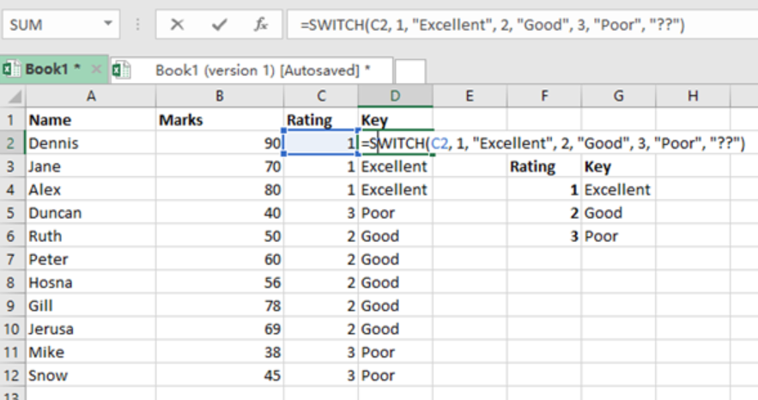This screenshot has height=400, width=758.
Task: Click the cell containing Peter
Action: [x=91, y=259]
